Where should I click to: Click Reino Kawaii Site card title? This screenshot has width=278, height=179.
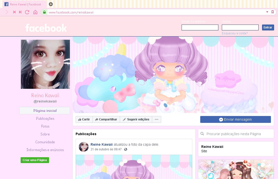[x=212, y=146]
